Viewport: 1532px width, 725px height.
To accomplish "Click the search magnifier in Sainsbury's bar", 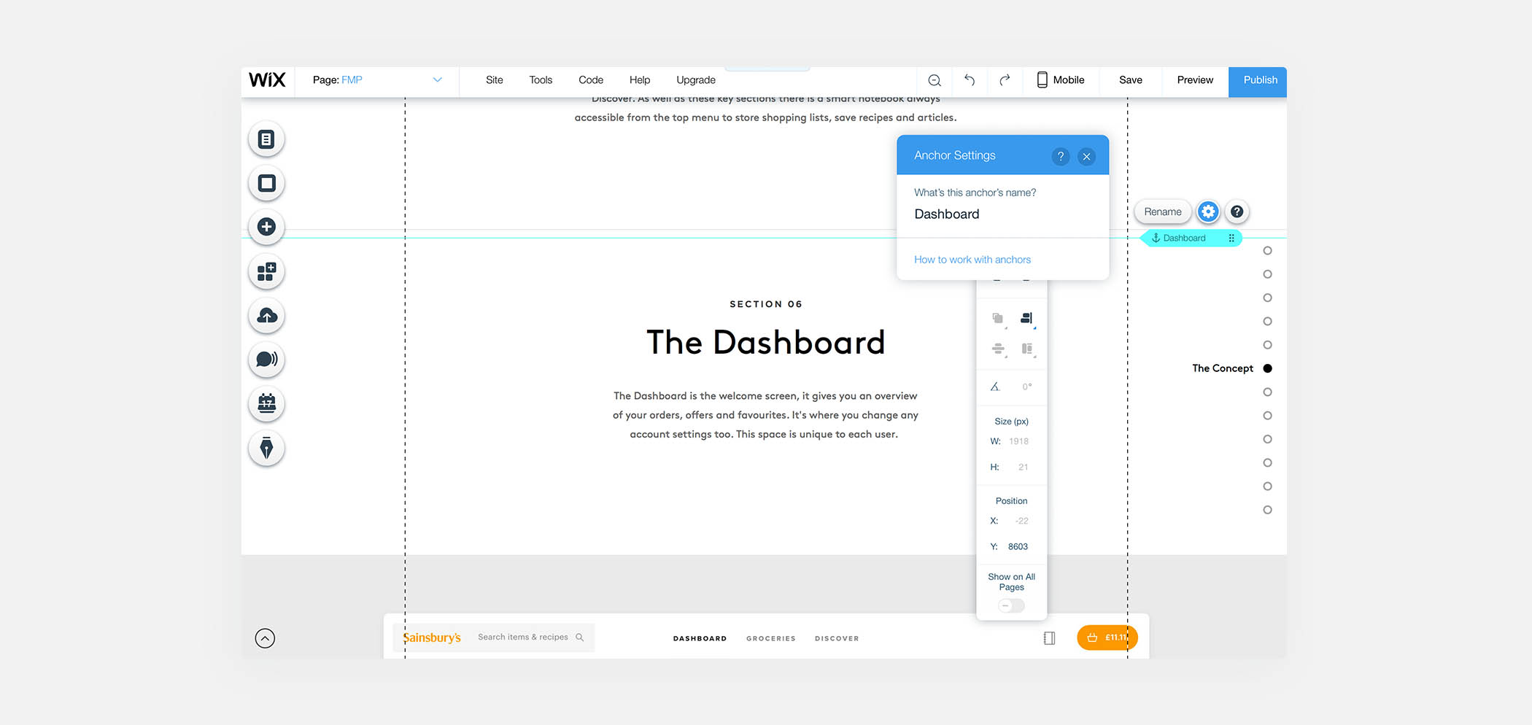I will (580, 637).
